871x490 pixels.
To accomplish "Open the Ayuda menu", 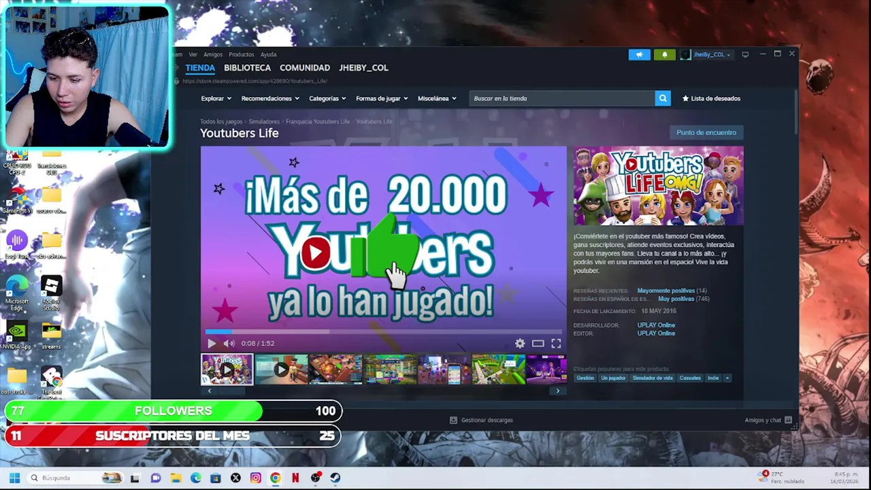I will (268, 54).
